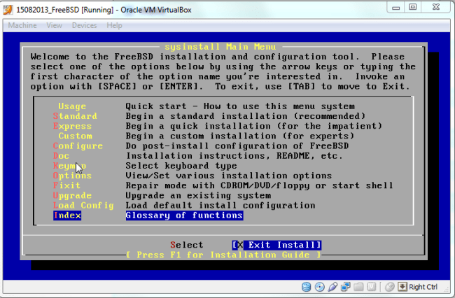The image size is (455, 298).
Task: Choose the Standard installation option
Action: [75, 116]
